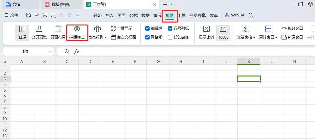Screen dimensions: 315x140
Task: Switch to the 页面 page tab
Action: 122,15
